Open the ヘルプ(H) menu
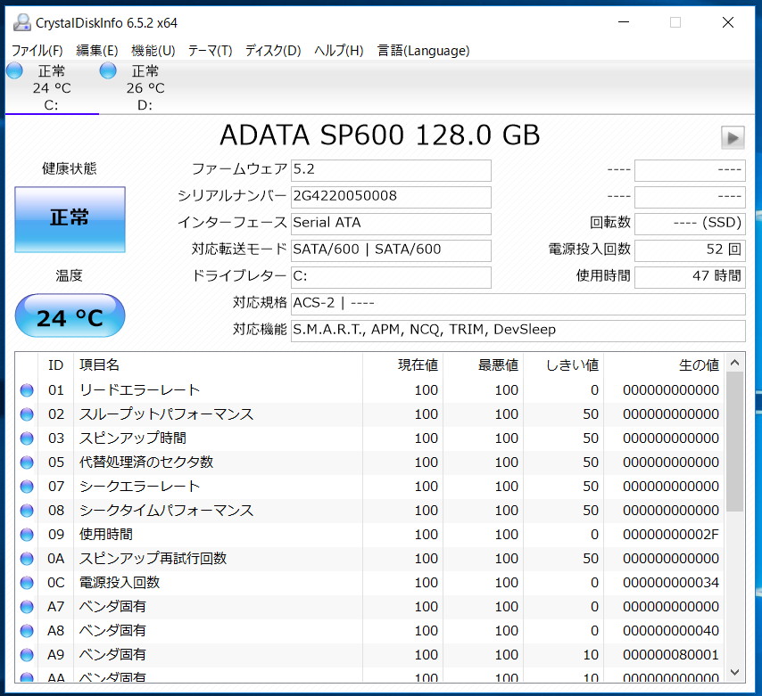The width and height of the screenshot is (762, 696). point(339,51)
